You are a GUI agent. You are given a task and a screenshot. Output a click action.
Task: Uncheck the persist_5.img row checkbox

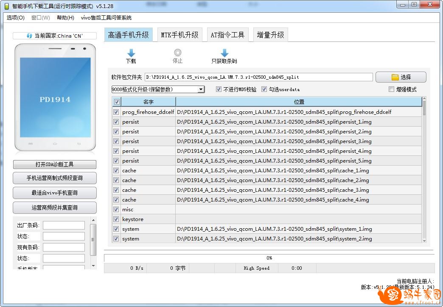(116, 160)
